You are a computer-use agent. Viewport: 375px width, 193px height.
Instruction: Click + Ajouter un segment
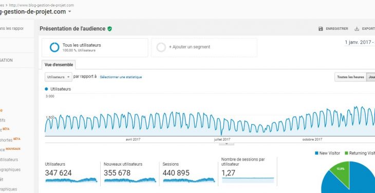coord(190,47)
